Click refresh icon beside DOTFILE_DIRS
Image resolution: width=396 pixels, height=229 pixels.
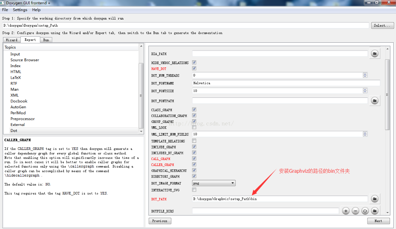pos(365,211)
